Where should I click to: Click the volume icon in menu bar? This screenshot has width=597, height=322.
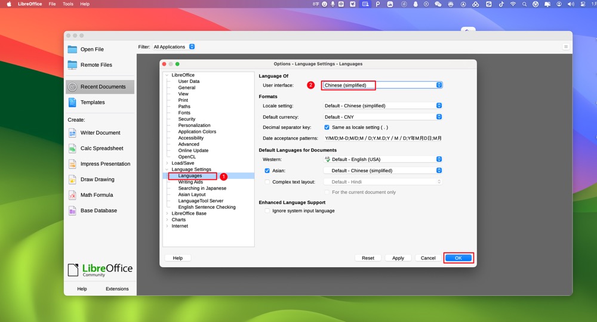tap(571, 4)
